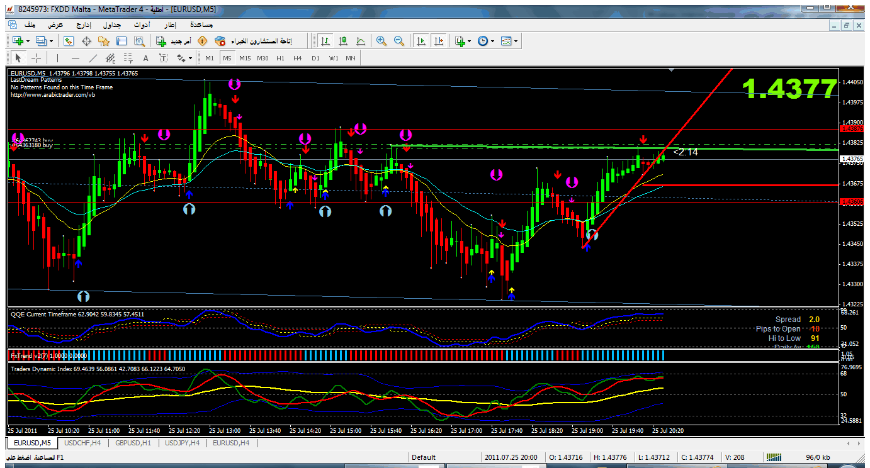This screenshot has width=870, height=468.
Task: Select the Text Label tool
Action: tap(164, 58)
